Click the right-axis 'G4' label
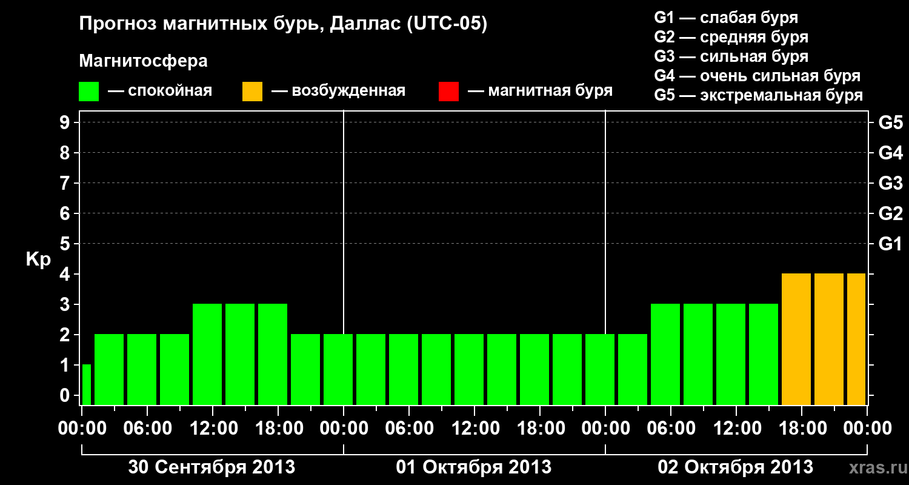 (x=891, y=153)
